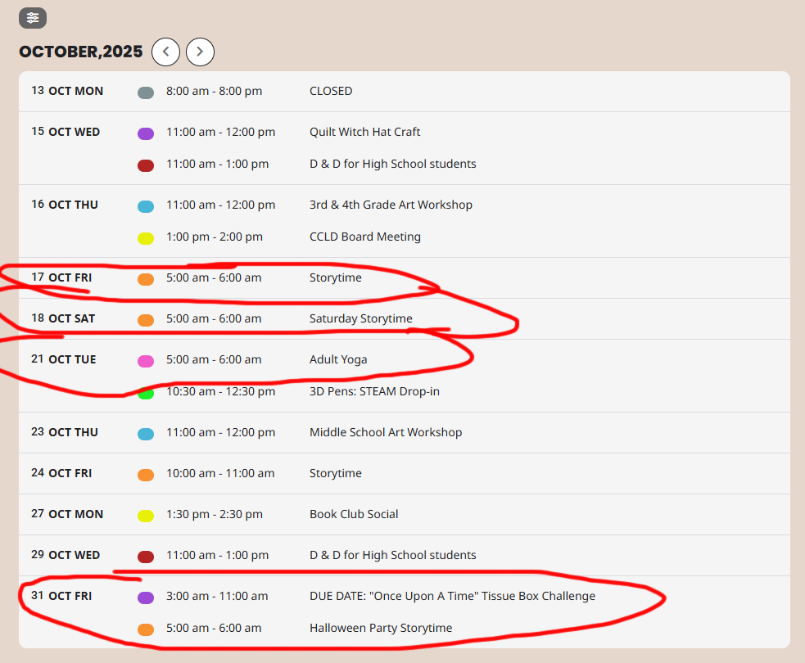Open the calendar filter settings icon
The height and width of the screenshot is (663, 805).
click(x=33, y=18)
